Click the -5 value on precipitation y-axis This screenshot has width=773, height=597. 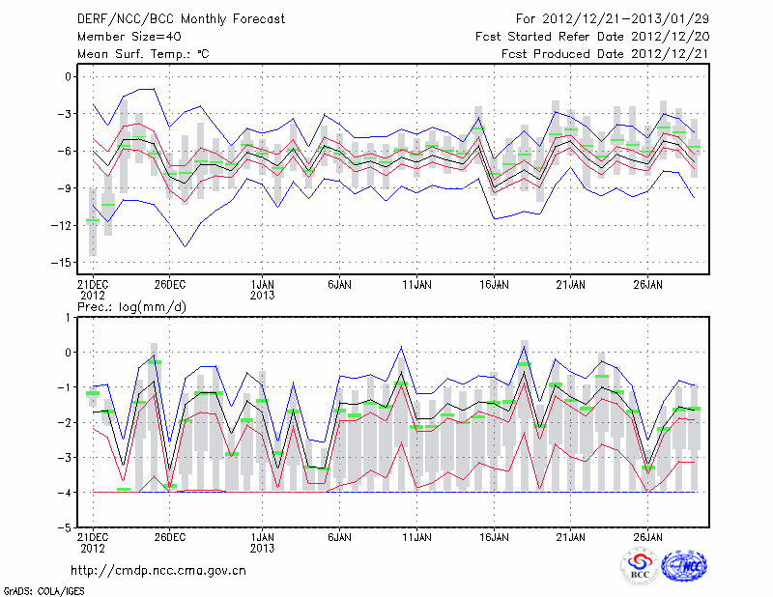(65, 528)
